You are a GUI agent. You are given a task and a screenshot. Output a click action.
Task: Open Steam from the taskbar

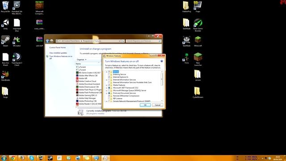pos(50,158)
